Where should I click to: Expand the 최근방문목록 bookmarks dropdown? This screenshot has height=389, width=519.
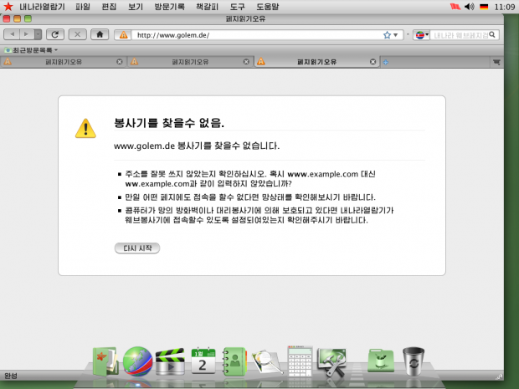click(34, 50)
